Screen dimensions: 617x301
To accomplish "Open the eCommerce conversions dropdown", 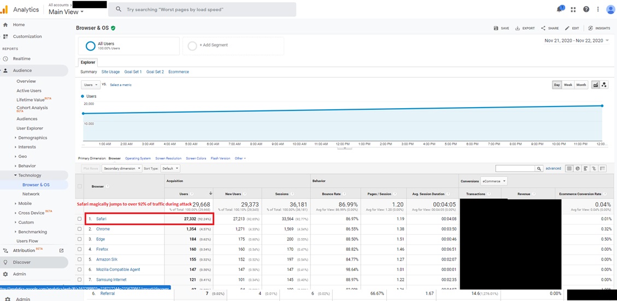I will (494, 181).
